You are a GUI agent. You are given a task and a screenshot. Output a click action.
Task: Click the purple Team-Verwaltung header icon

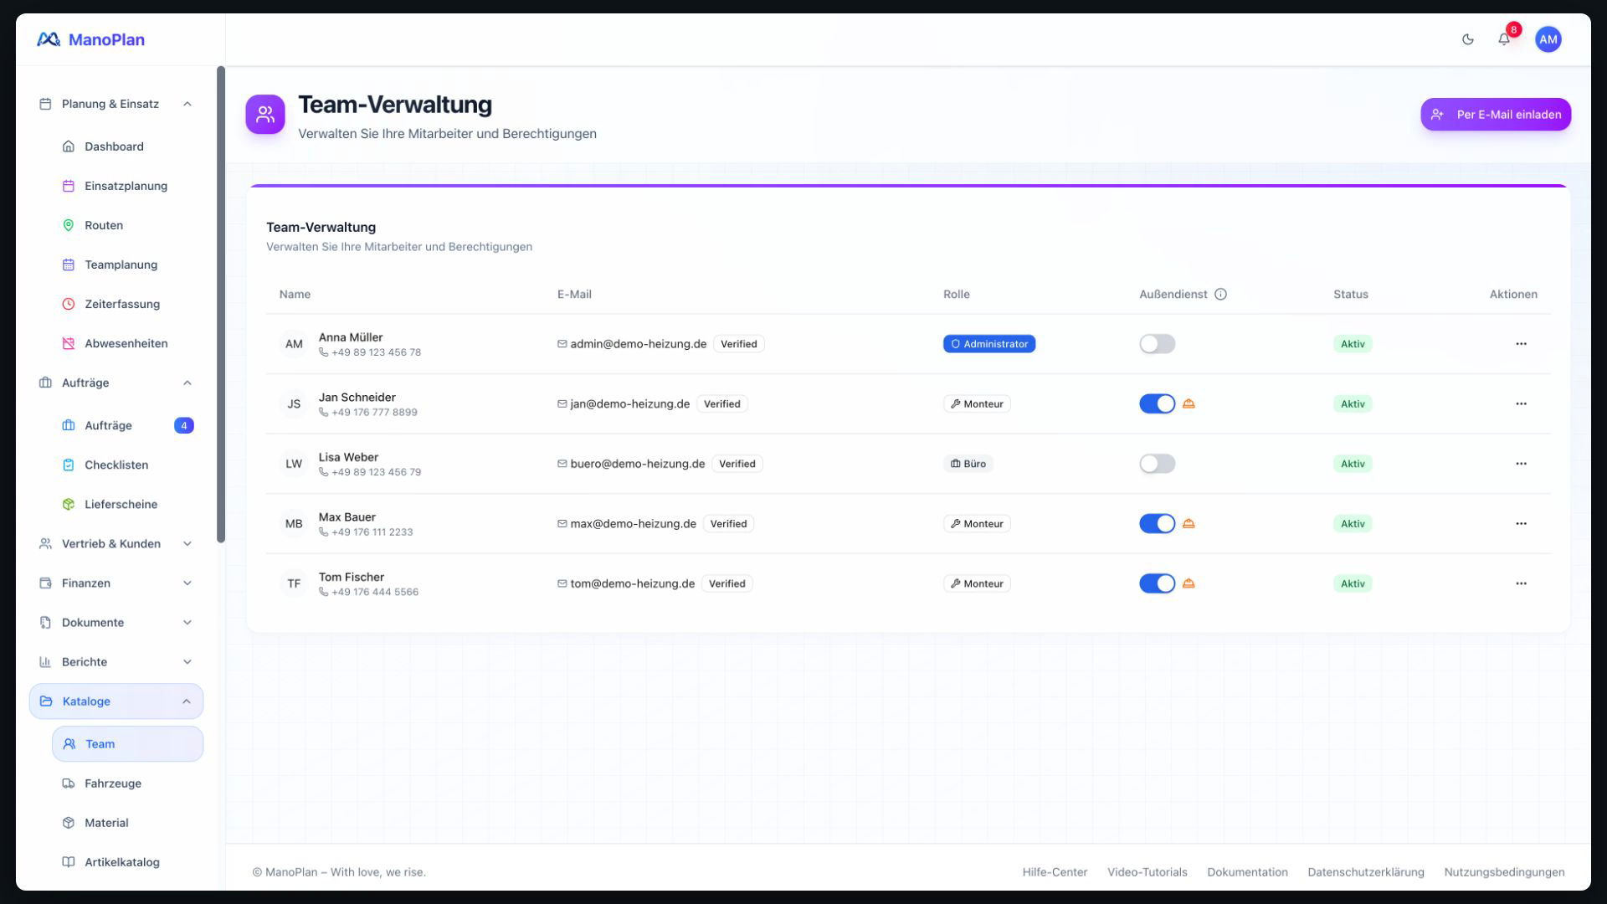(265, 115)
